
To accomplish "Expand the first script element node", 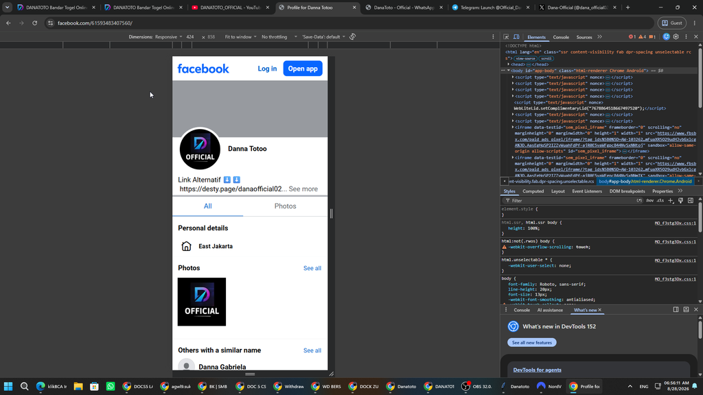I will pyautogui.click(x=513, y=77).
